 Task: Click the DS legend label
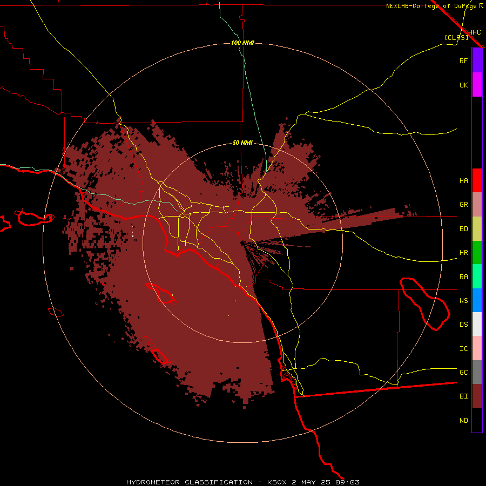463,325
